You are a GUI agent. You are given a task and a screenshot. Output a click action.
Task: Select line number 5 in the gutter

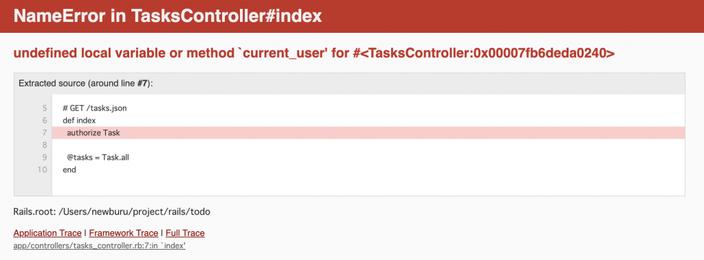[45, 108]
